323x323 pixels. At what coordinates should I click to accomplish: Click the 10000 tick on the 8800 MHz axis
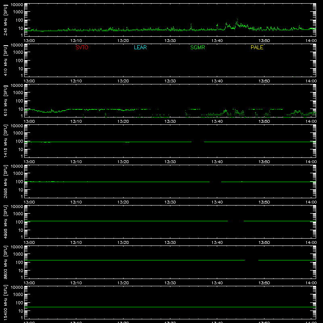17,247
